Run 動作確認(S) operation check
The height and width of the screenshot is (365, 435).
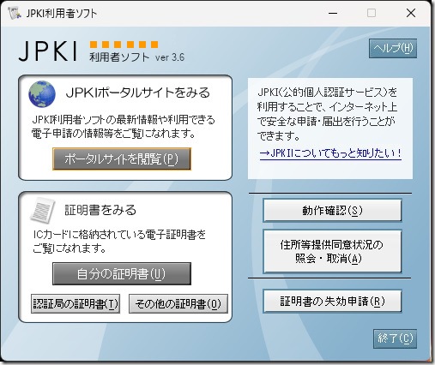pos(332,211)
